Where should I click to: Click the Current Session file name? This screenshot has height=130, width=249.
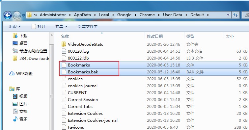pyautogui.click(x=83, y=99)
